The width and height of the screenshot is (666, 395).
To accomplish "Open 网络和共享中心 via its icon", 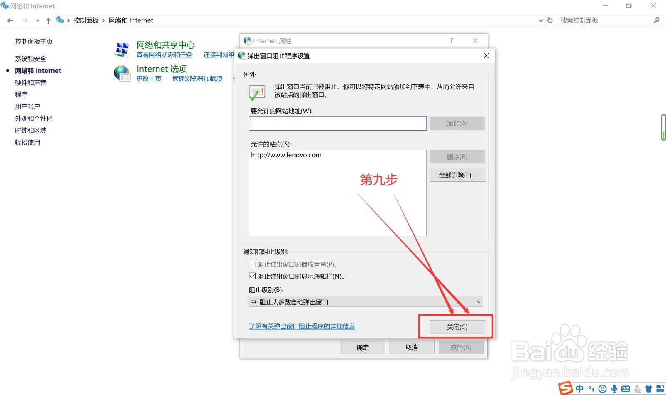I will [122, 49].
